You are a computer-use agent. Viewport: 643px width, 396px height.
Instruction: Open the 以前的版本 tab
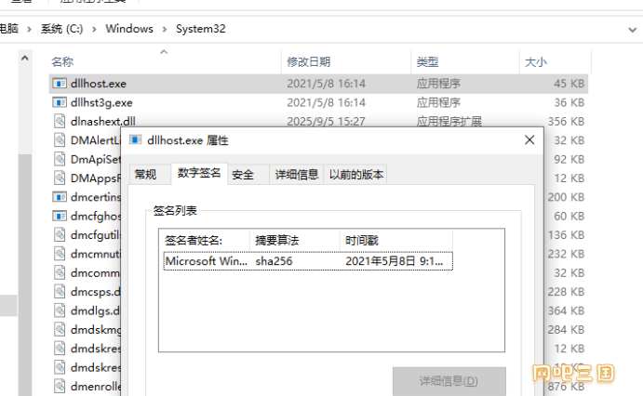356,175
